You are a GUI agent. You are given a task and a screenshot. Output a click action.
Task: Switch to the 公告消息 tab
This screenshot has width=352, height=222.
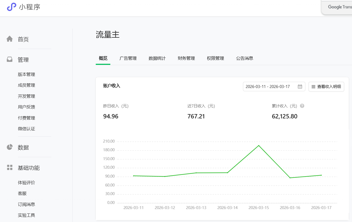[244, 58]
